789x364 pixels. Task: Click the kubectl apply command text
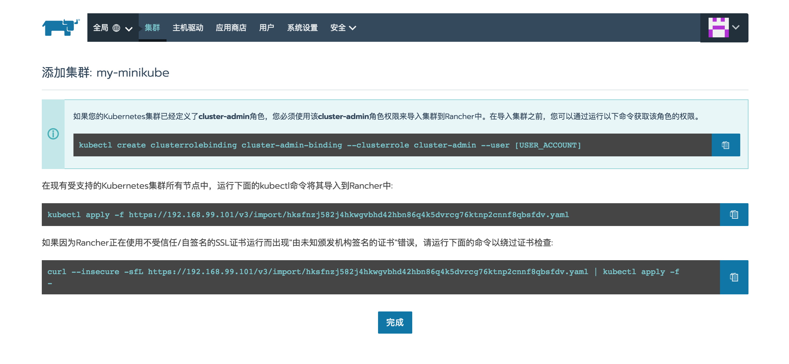308,215
